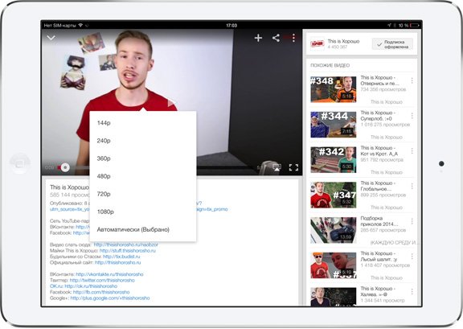Collapse the video player with the down chevron
The width and height of the screenshot is (463, 329).
click(x=51, y=38)
